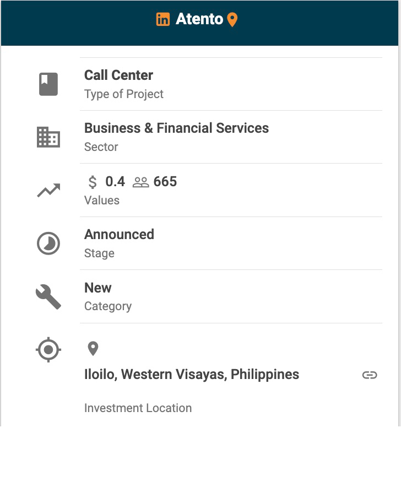This screenshot has width=401, height=498.
Task: Click the gray map pin icon
Action: [x=93, y=349]
